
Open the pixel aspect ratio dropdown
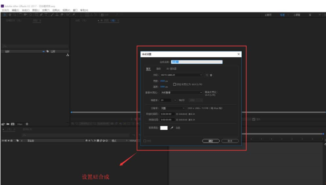[x=181, y=92]
